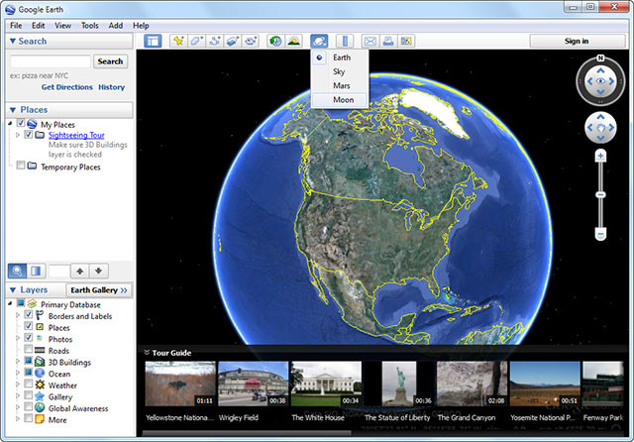Open the Get Directions link
The width and height of the screenshot is (634, 442).
(66, 87)
